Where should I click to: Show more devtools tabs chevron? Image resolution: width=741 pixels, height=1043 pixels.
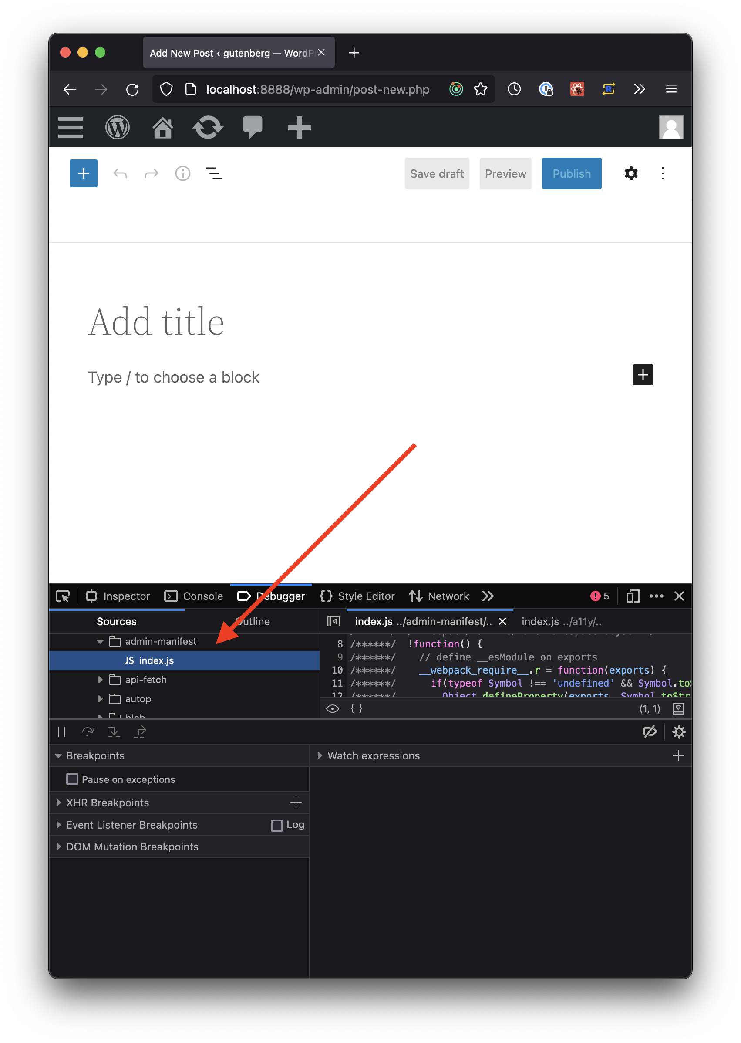[x=488, y=596]
